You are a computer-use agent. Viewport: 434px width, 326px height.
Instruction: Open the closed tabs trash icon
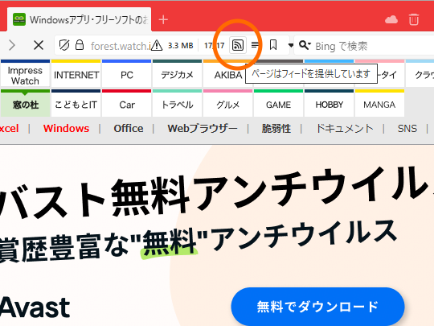(x=414, y=19)
